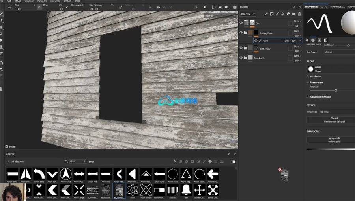The width and height of the screenshot is (355, 201).
Task: Select the stencil square icon in Properties
Action: pos(319,40)
